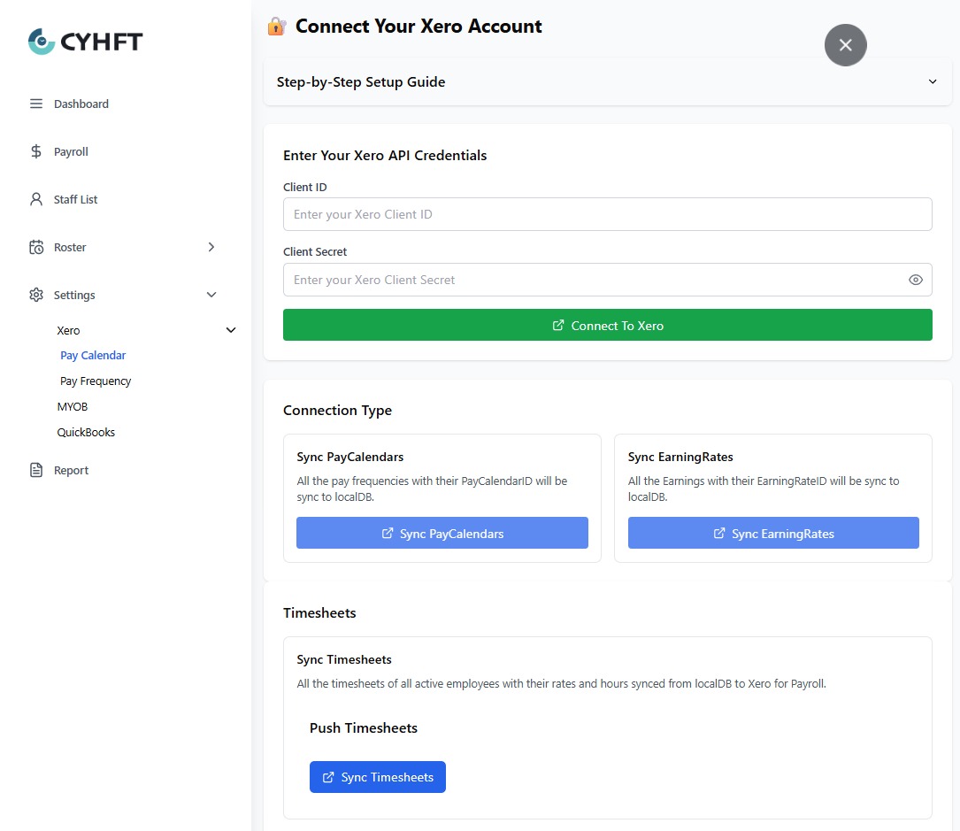The height and width of the screenshot is (831, 960).
Task: Toggle Client Secret visibility eye icon
Action: (x=915, y=280)
